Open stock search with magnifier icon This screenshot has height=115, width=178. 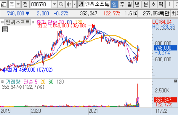click(61, 4)
